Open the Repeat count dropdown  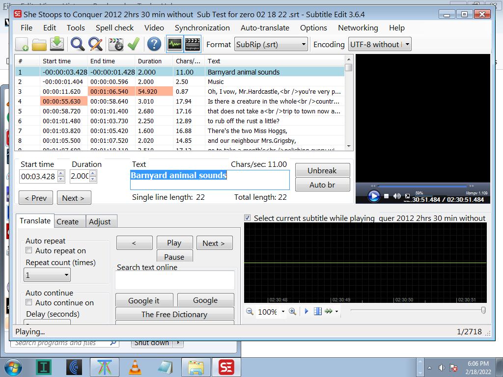(x=47, y=275)
